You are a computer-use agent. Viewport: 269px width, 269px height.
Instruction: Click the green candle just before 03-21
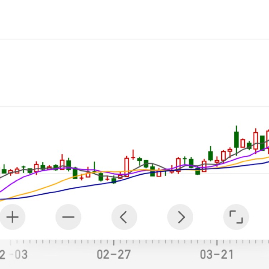point(211,156)
